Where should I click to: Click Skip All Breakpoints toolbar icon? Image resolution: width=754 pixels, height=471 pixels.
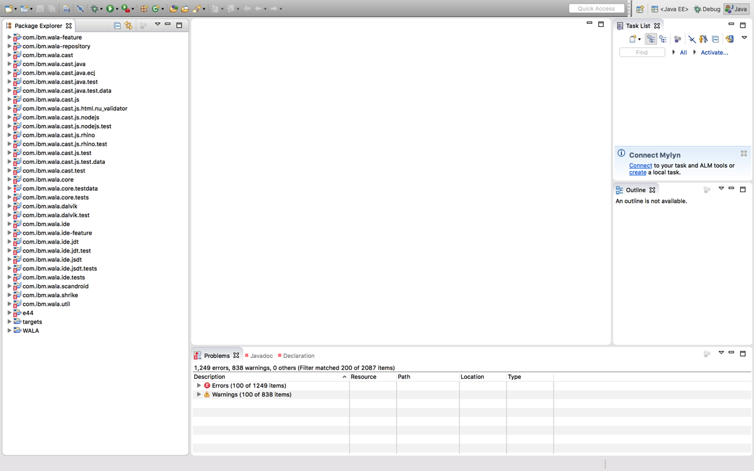[80, 9]
